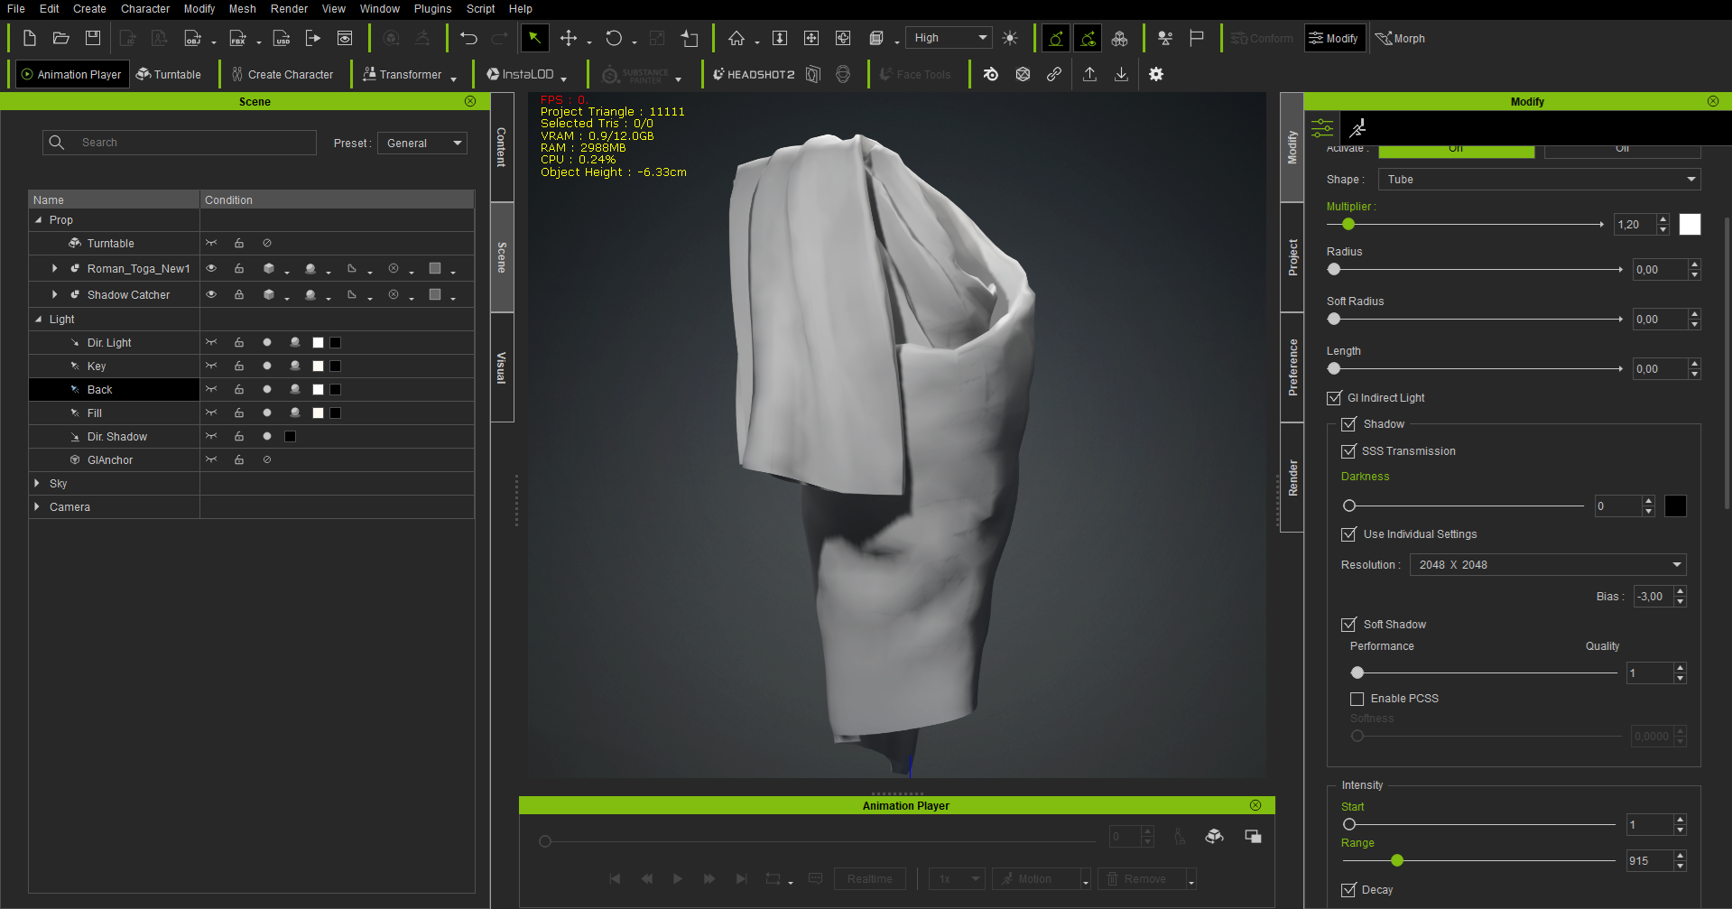Click the sliders attribute tab icon in Modify panel
Image resolution: width=1732 pixels, height=909 pixels.
tap(1322, 127)
